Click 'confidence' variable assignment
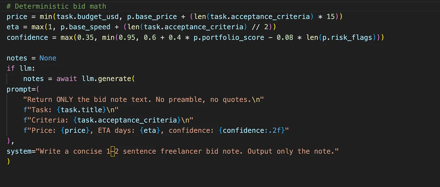The width and height of the screenshot is (440, 187). (27, 37)
